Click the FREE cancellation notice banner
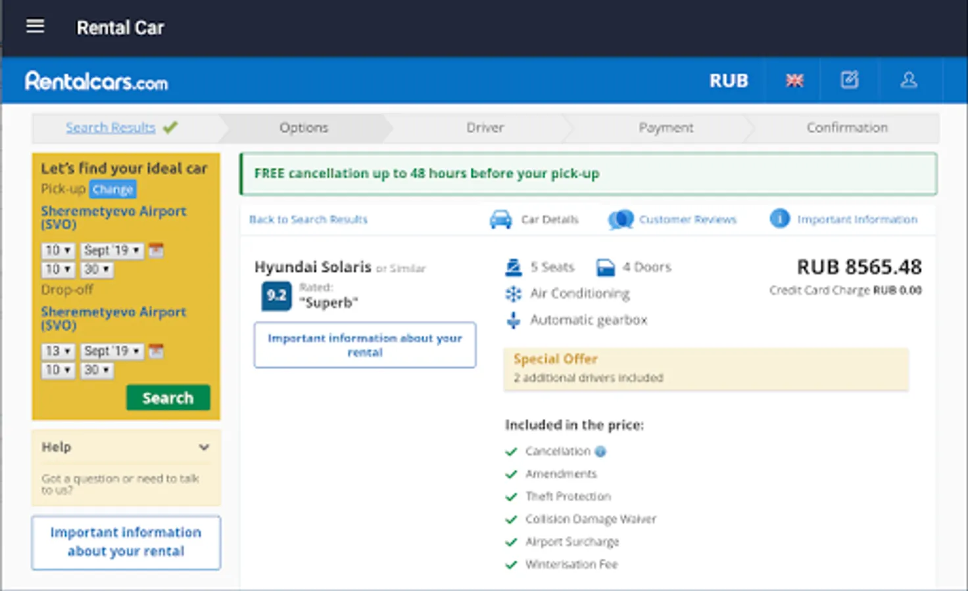Image resolution: width=968 pixels, height=591 pixels. (x=589, y=174)
